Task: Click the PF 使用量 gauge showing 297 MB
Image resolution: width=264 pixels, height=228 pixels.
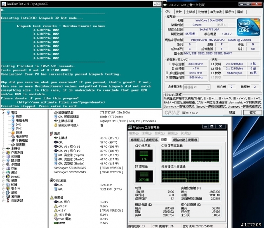Action: tap(144, 176)
